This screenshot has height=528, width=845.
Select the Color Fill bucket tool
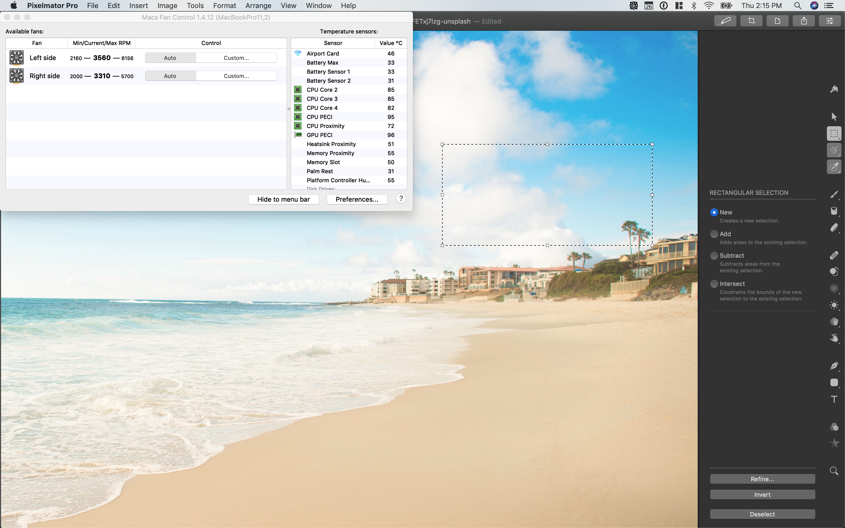834,211
